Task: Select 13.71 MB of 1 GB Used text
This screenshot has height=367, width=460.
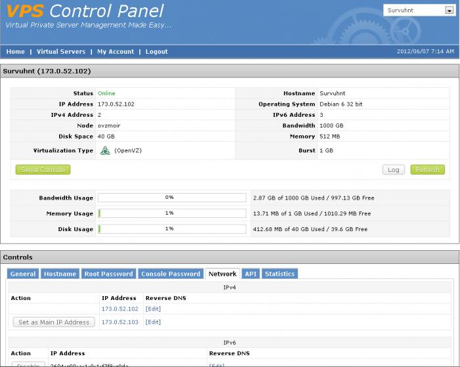Action: pos(285,213)
